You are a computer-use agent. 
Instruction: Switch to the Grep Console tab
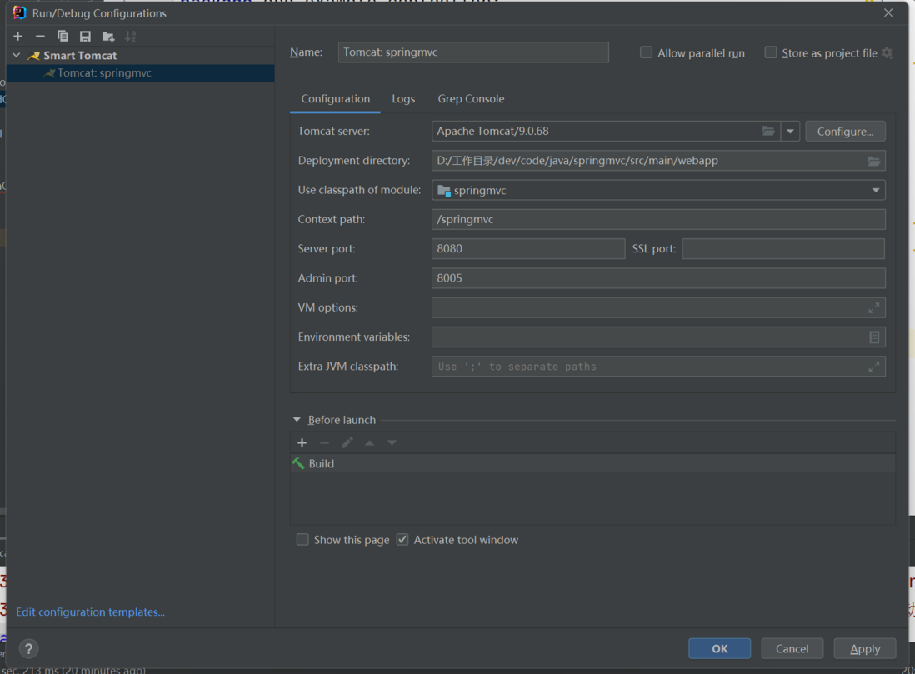pos(471,98)
